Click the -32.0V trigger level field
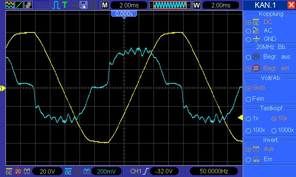The width and height of the screenshot is (296, 177). 164,171
